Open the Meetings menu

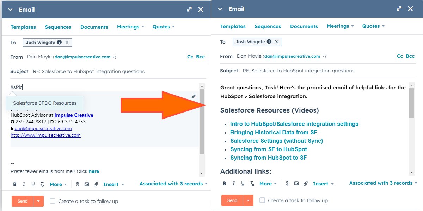(128, 27)
